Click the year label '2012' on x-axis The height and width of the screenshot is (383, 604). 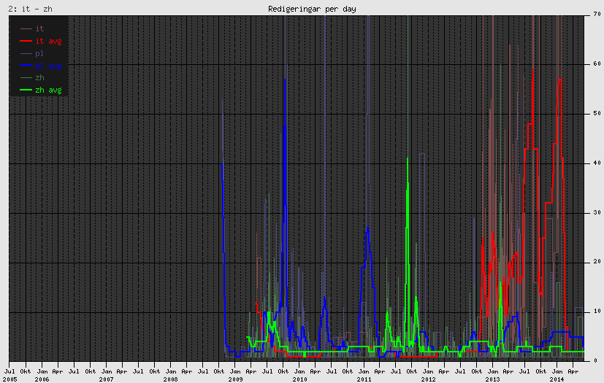click(x=428, y=379)
